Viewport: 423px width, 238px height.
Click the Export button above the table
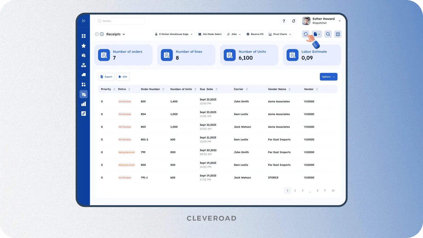tap(106, 77)
